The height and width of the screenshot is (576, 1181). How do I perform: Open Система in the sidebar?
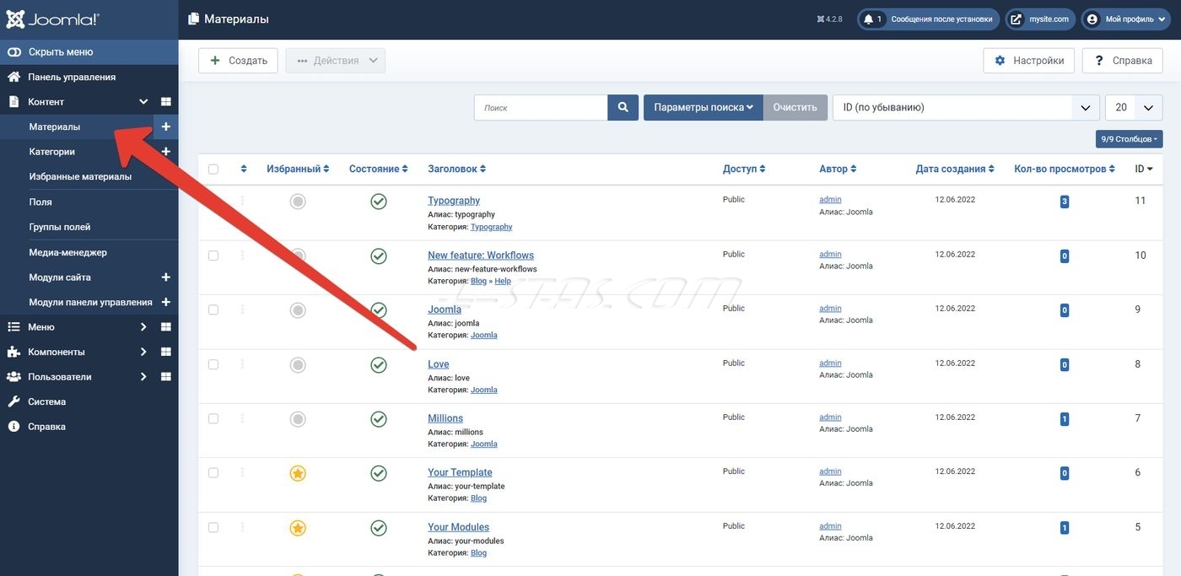click(46, 402)
